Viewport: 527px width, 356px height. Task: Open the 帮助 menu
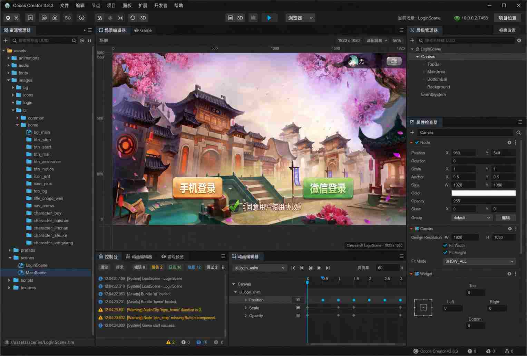[178, 6]
